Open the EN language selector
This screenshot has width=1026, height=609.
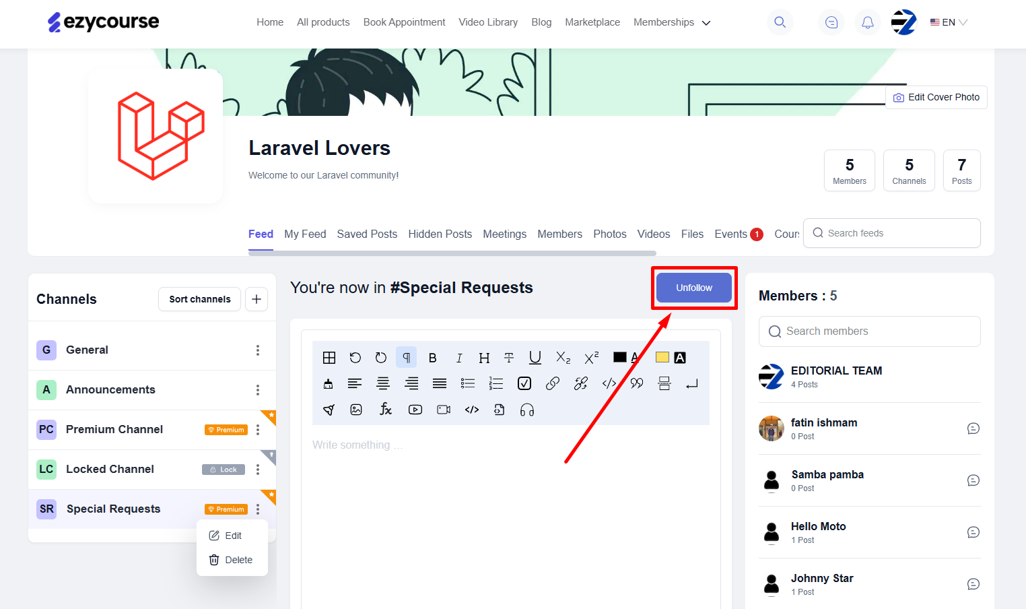[x=949, y=22]
